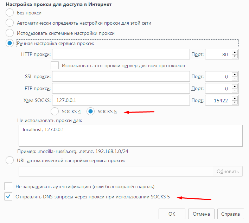Toggle 'Не запрашивать аутентификацию' checkbox
The width and height of the screenshot is (249, 223).
[x=8, y=186]
